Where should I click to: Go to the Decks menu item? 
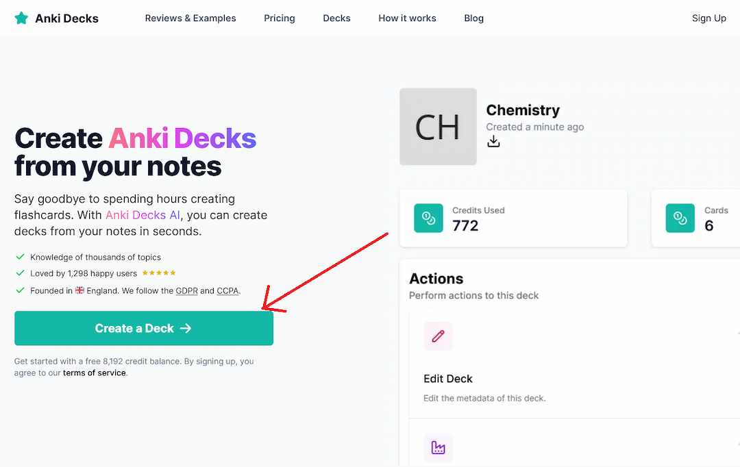pos(336,18)
